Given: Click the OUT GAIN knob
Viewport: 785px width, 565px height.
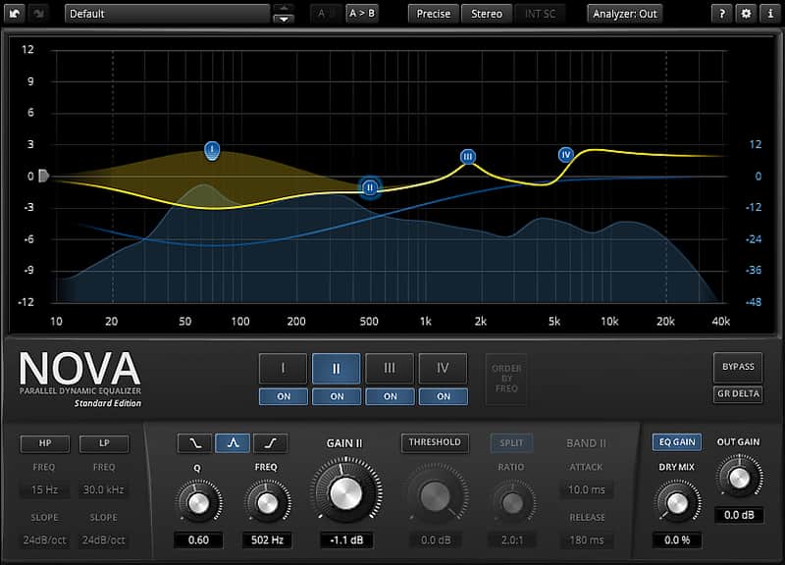Looking at the screenshot, I should click(x=739, y=478).
